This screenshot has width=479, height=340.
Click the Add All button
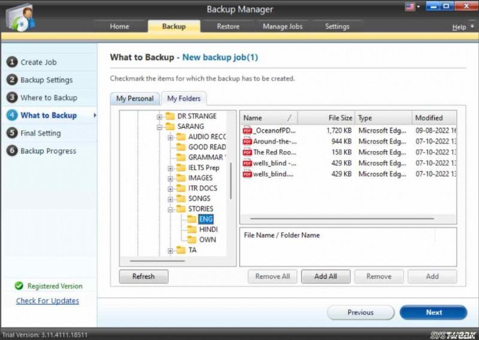coord(326,276)
